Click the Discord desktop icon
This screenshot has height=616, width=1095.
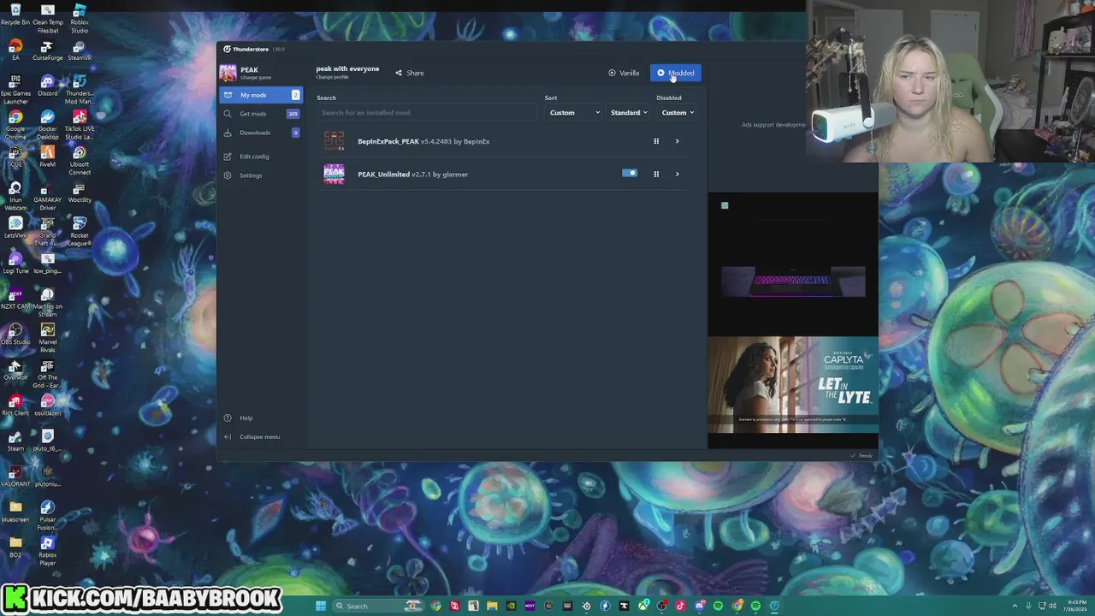click(48, 86)
